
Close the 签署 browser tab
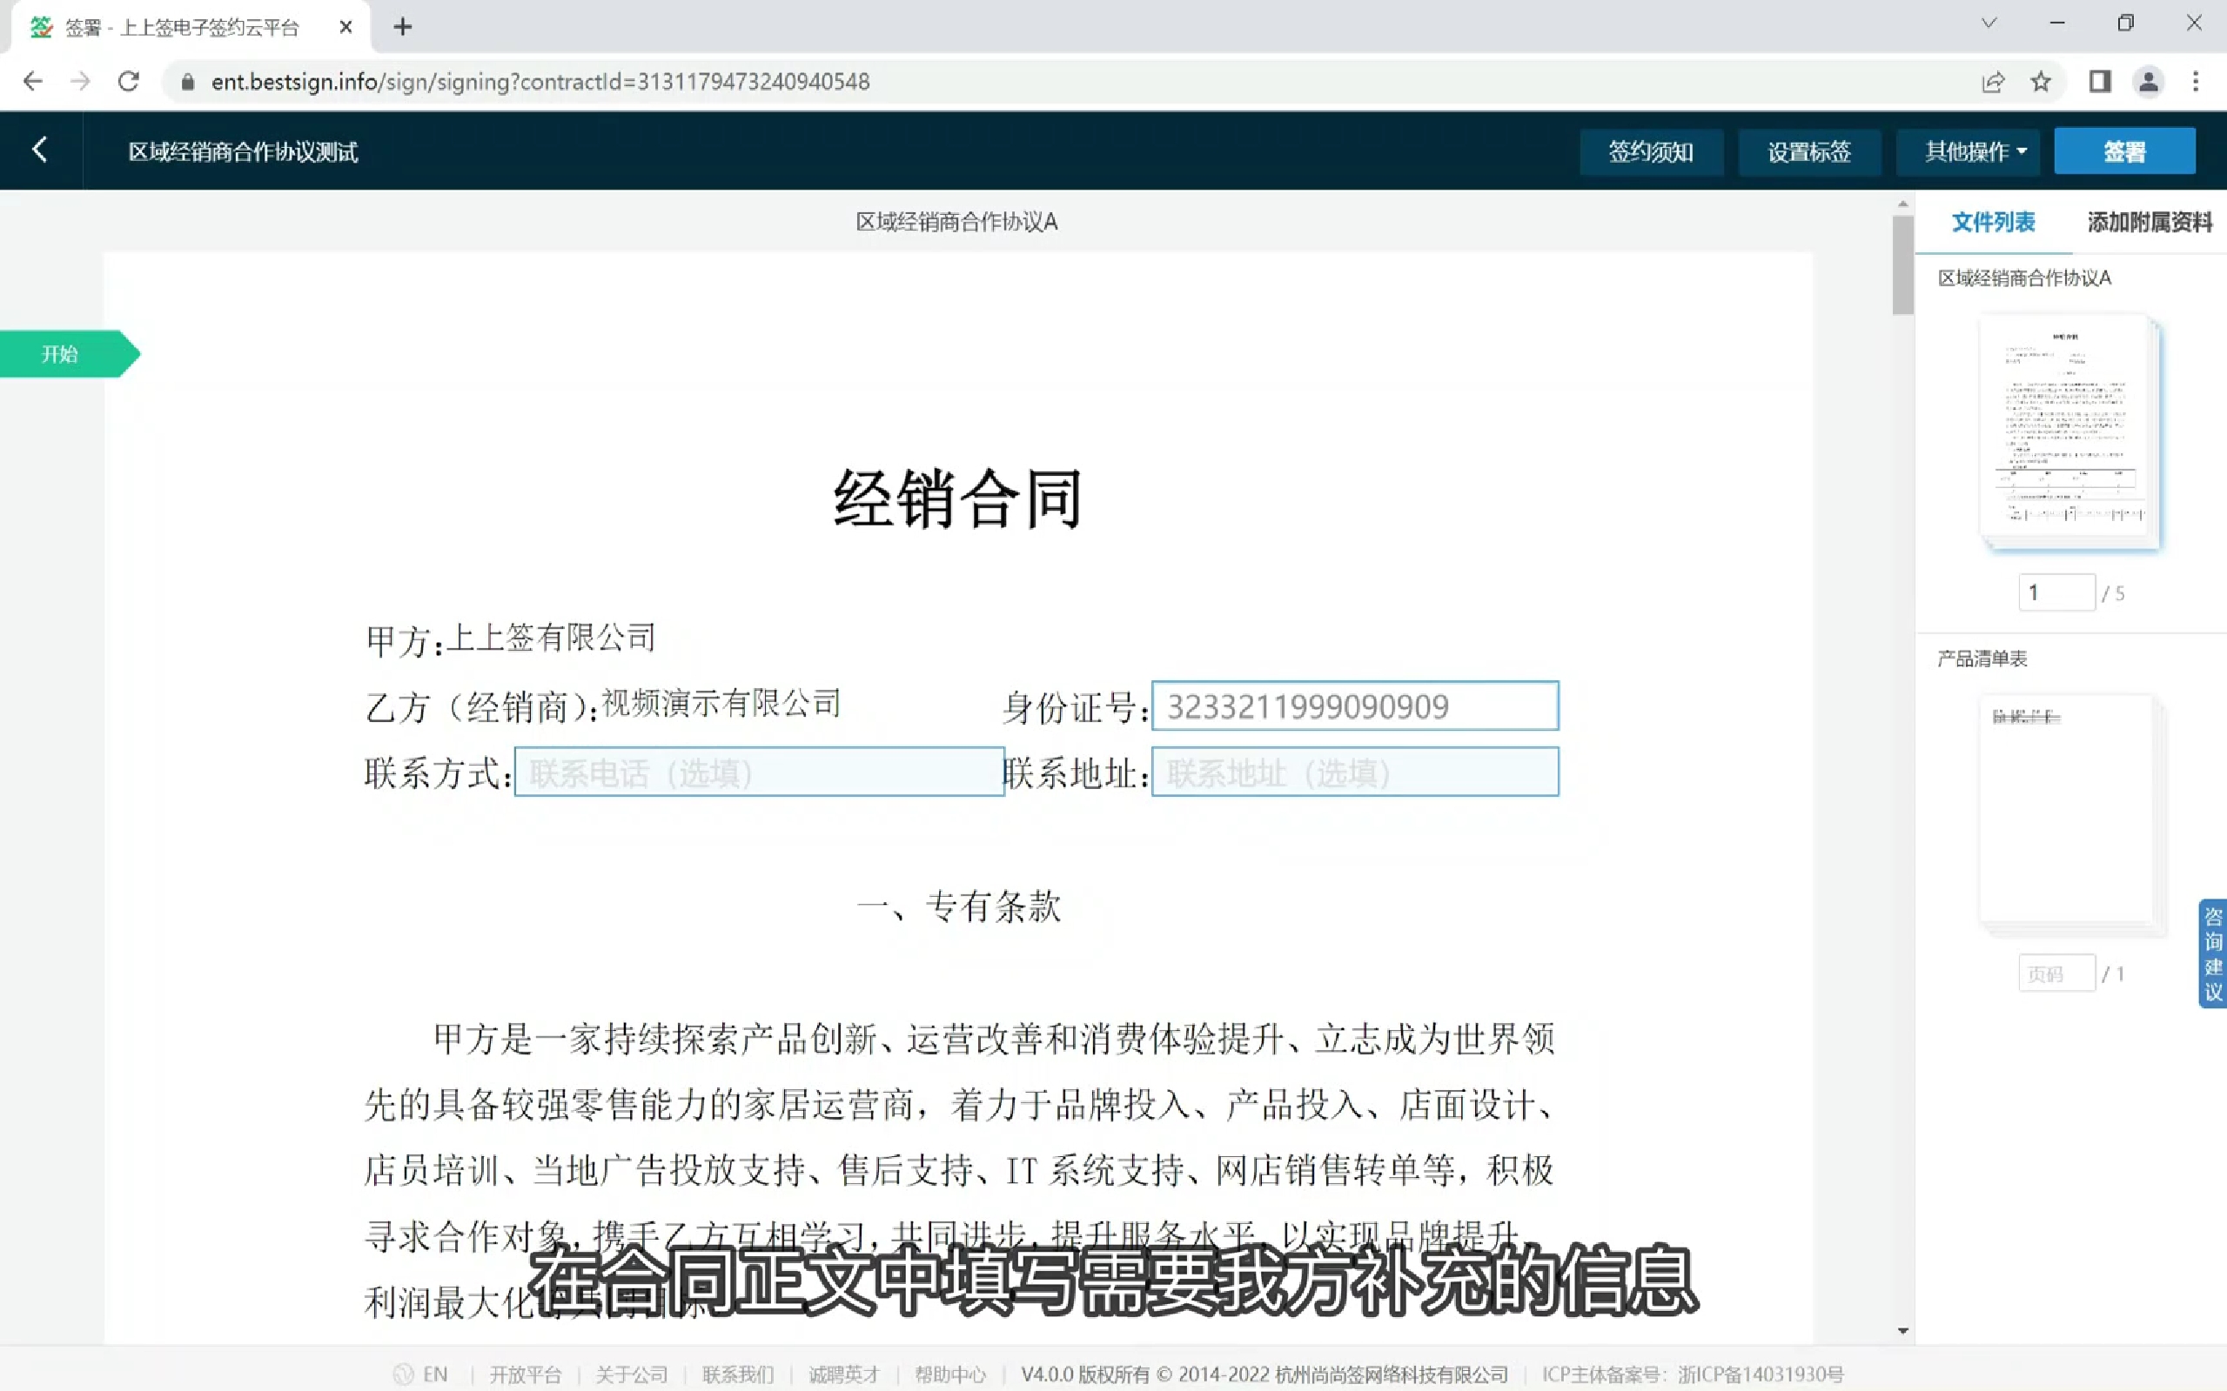click(346, 27)
